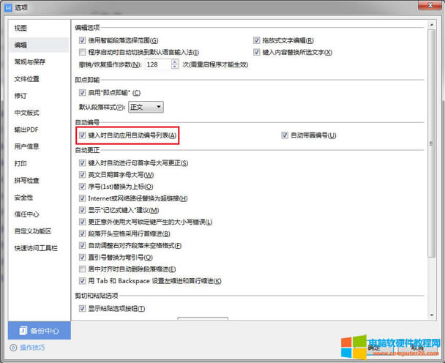The height and width of the screenshot is (363, 445).
Task: Uncheck 自动带圈编号 option
Action: 285,135
